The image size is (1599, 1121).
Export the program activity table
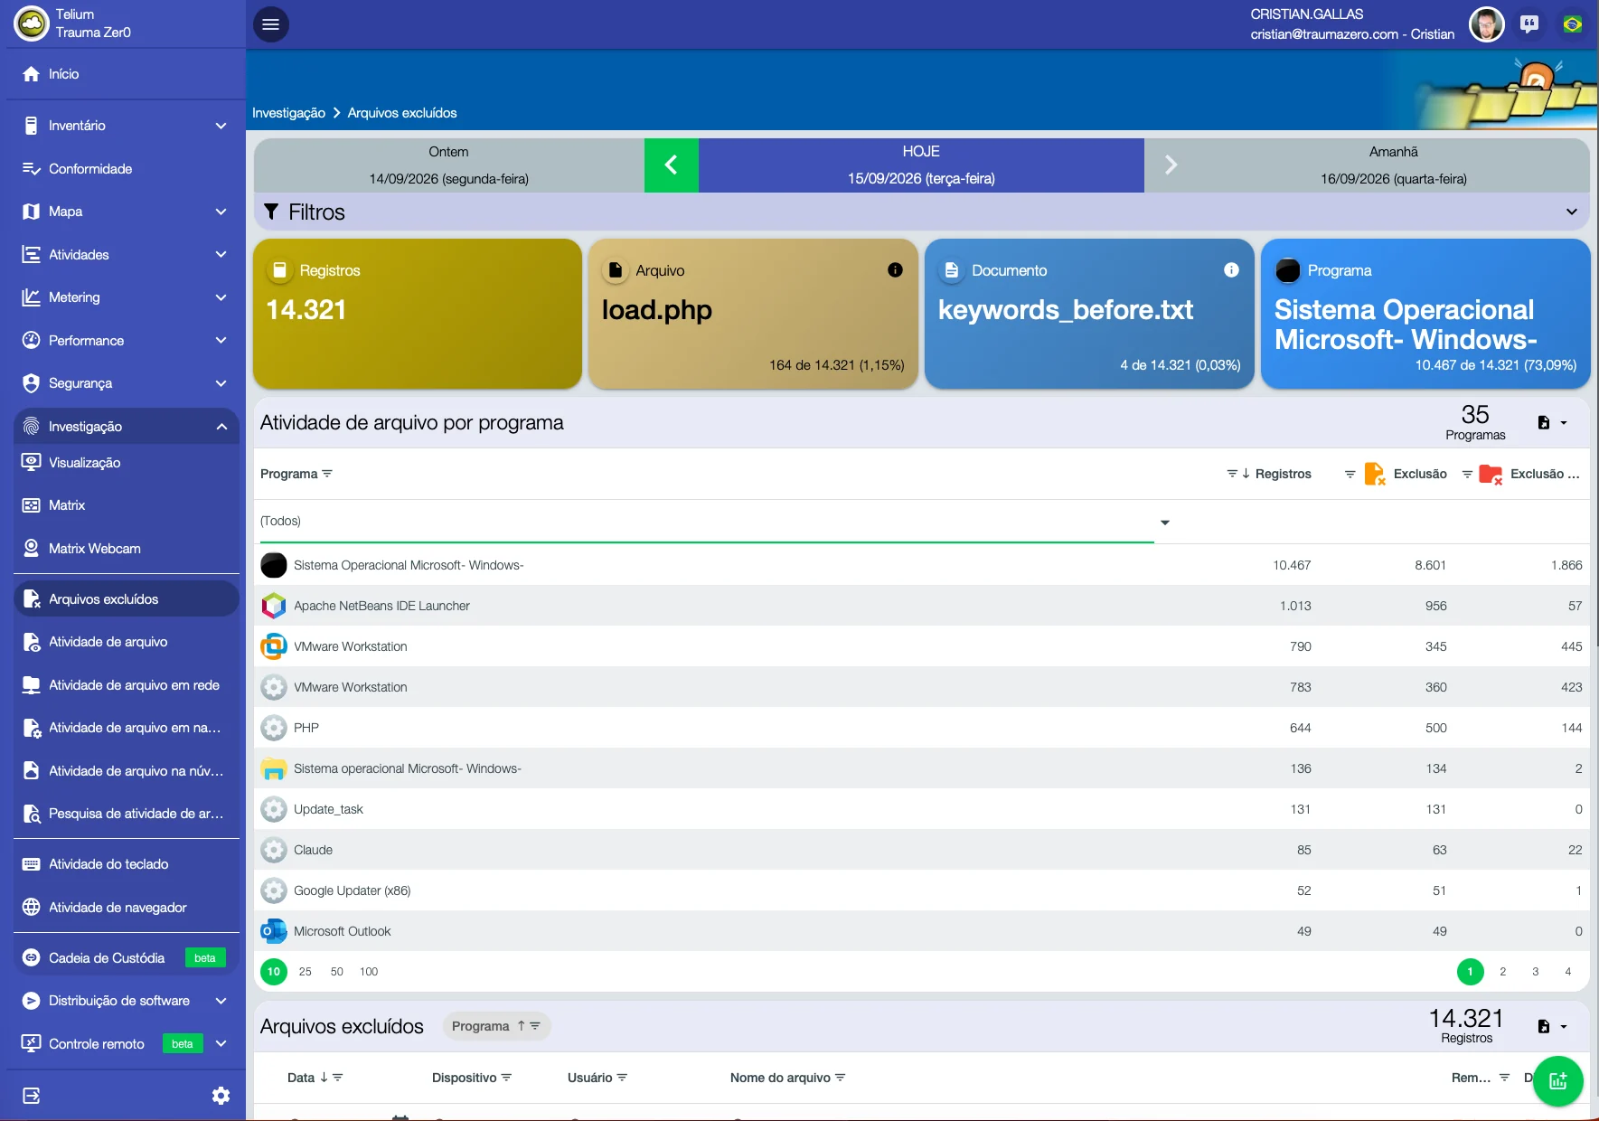click(1552, 422)
